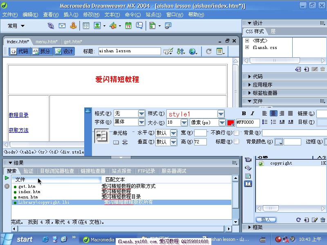This screenshot has width=327, height=245.
Task: Insert a table from the insert bar
Action: [x=86, y=26]
